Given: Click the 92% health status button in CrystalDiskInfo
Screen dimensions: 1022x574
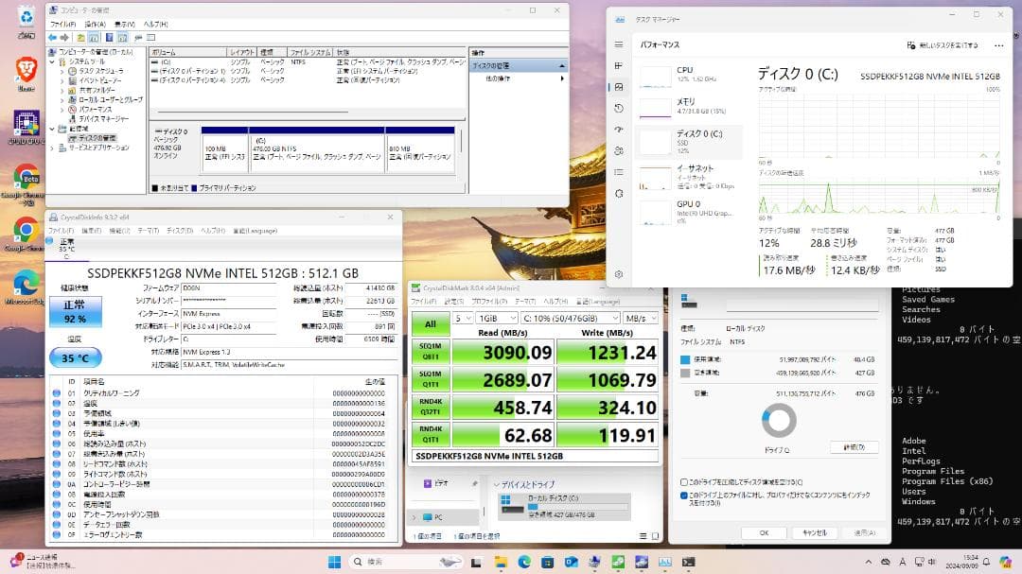Looking at the screenshot, I should [x=76, y=312].
